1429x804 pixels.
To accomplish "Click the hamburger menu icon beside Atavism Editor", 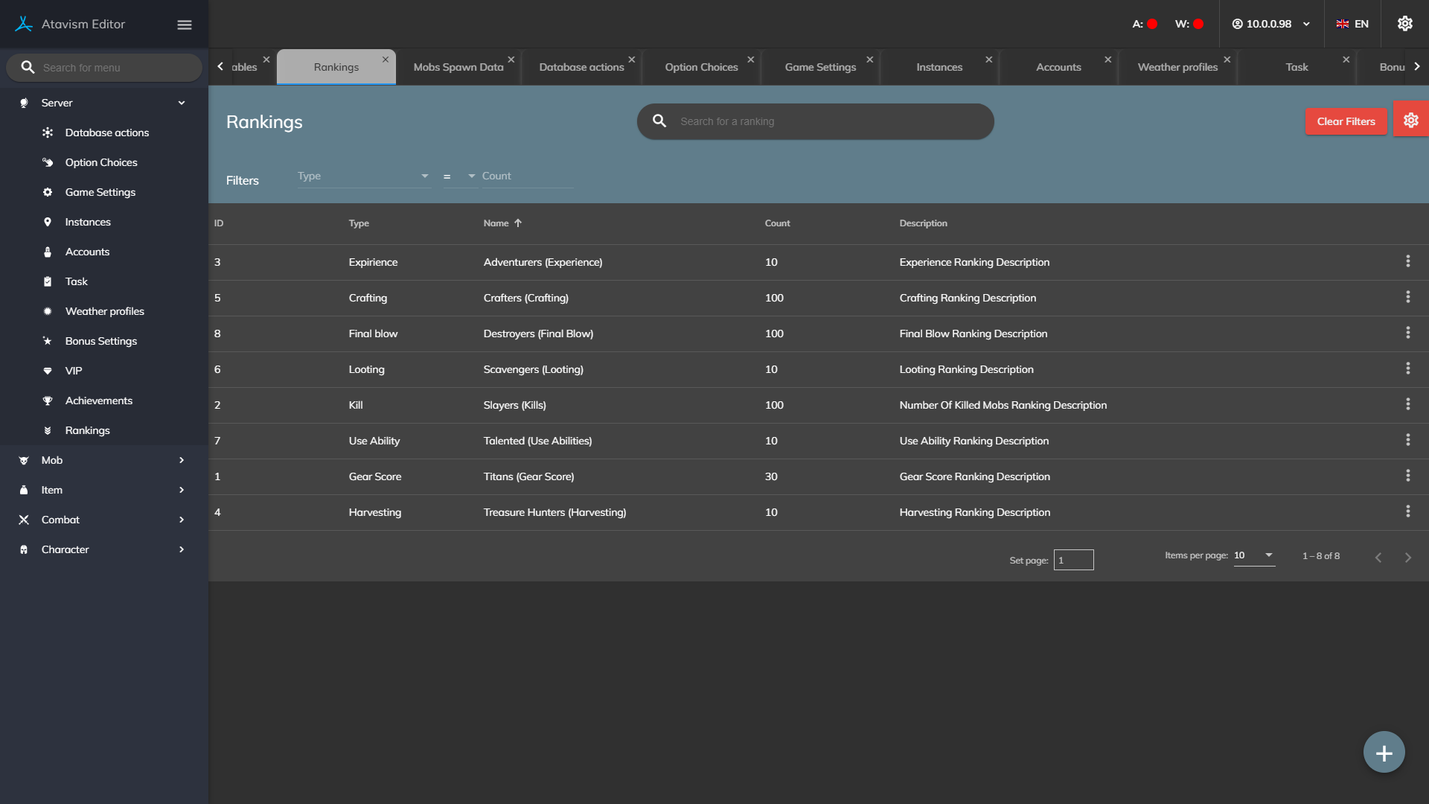I will [x=185, y=25].
